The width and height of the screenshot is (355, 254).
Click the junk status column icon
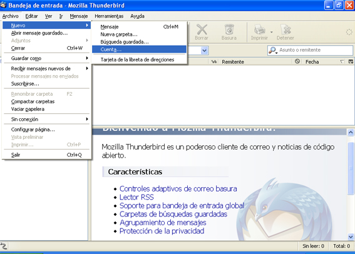pyautogui.click(x=297, y=61)
